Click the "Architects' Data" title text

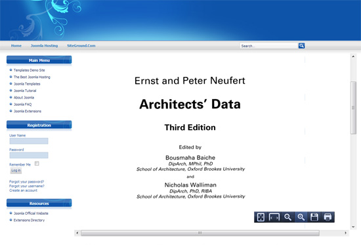(190, 104)
